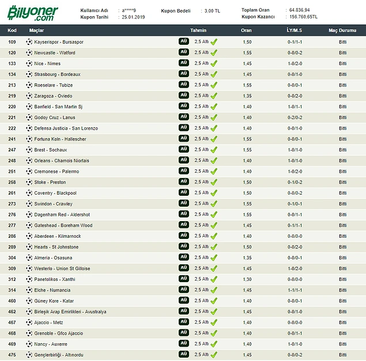
Task: Click the AÜ badge in the Swindon - Crawley row
Action: click(x=184, y=203)
